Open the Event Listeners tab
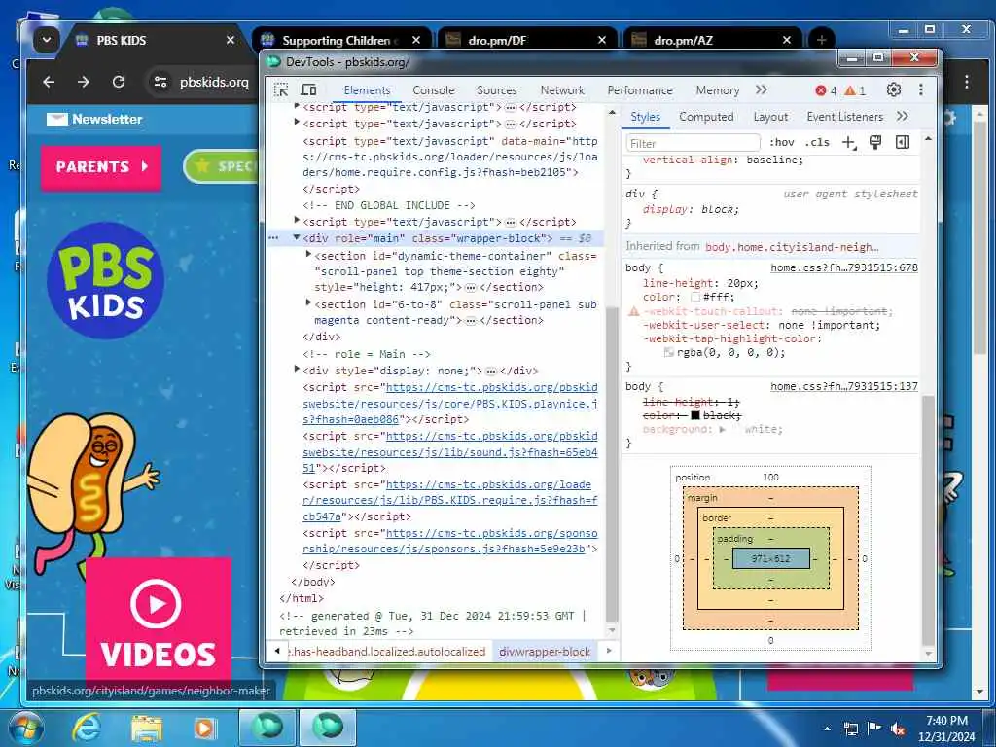 [845, 117]
